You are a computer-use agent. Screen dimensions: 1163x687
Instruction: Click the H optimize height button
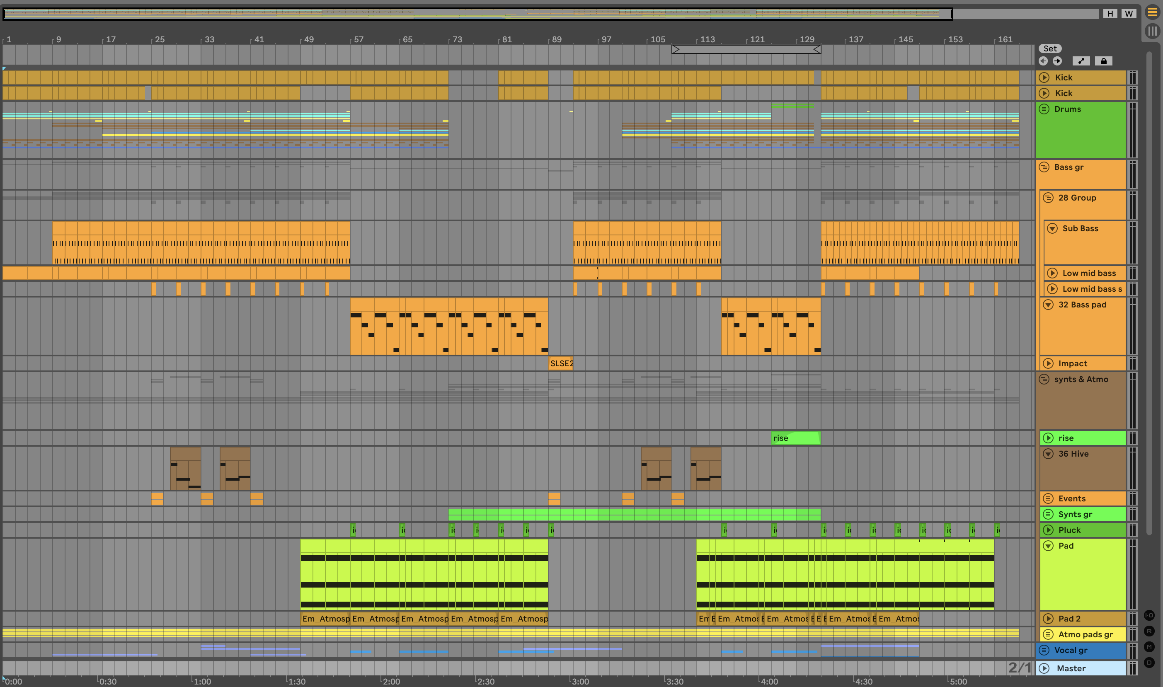1110,13
